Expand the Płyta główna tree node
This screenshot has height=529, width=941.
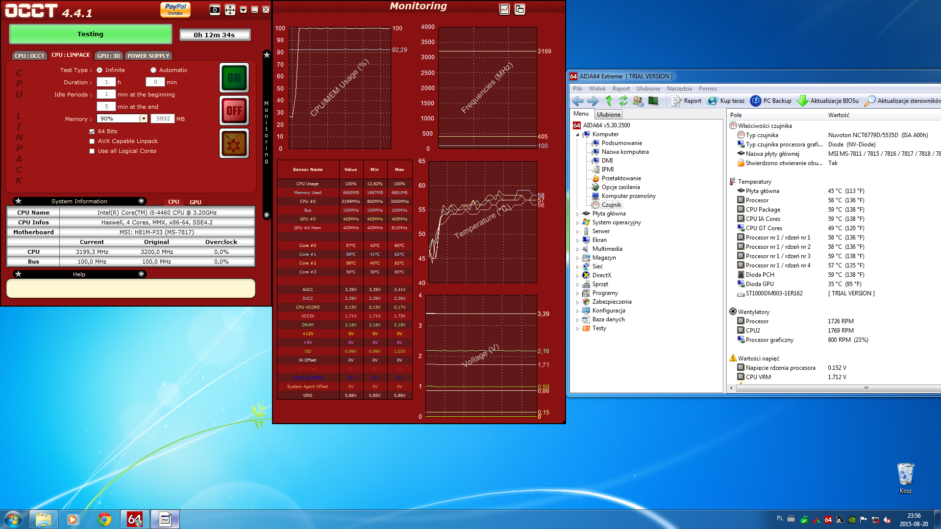577,214
